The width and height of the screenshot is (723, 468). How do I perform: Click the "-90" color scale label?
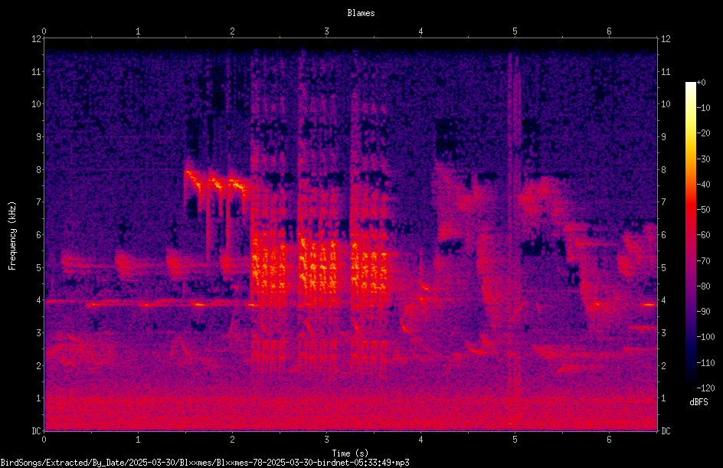pyautogui.click(x=703, y=312)
